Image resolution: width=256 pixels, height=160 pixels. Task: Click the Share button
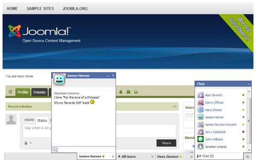point(166,143)
